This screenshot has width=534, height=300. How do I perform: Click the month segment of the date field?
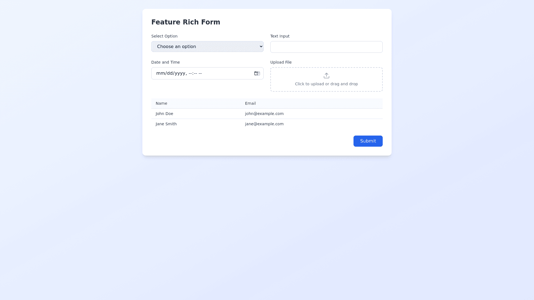point(160,73)
